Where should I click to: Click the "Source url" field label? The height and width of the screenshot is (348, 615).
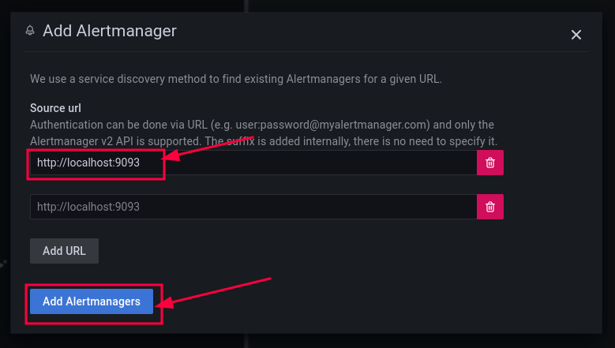tap(55, 108)
